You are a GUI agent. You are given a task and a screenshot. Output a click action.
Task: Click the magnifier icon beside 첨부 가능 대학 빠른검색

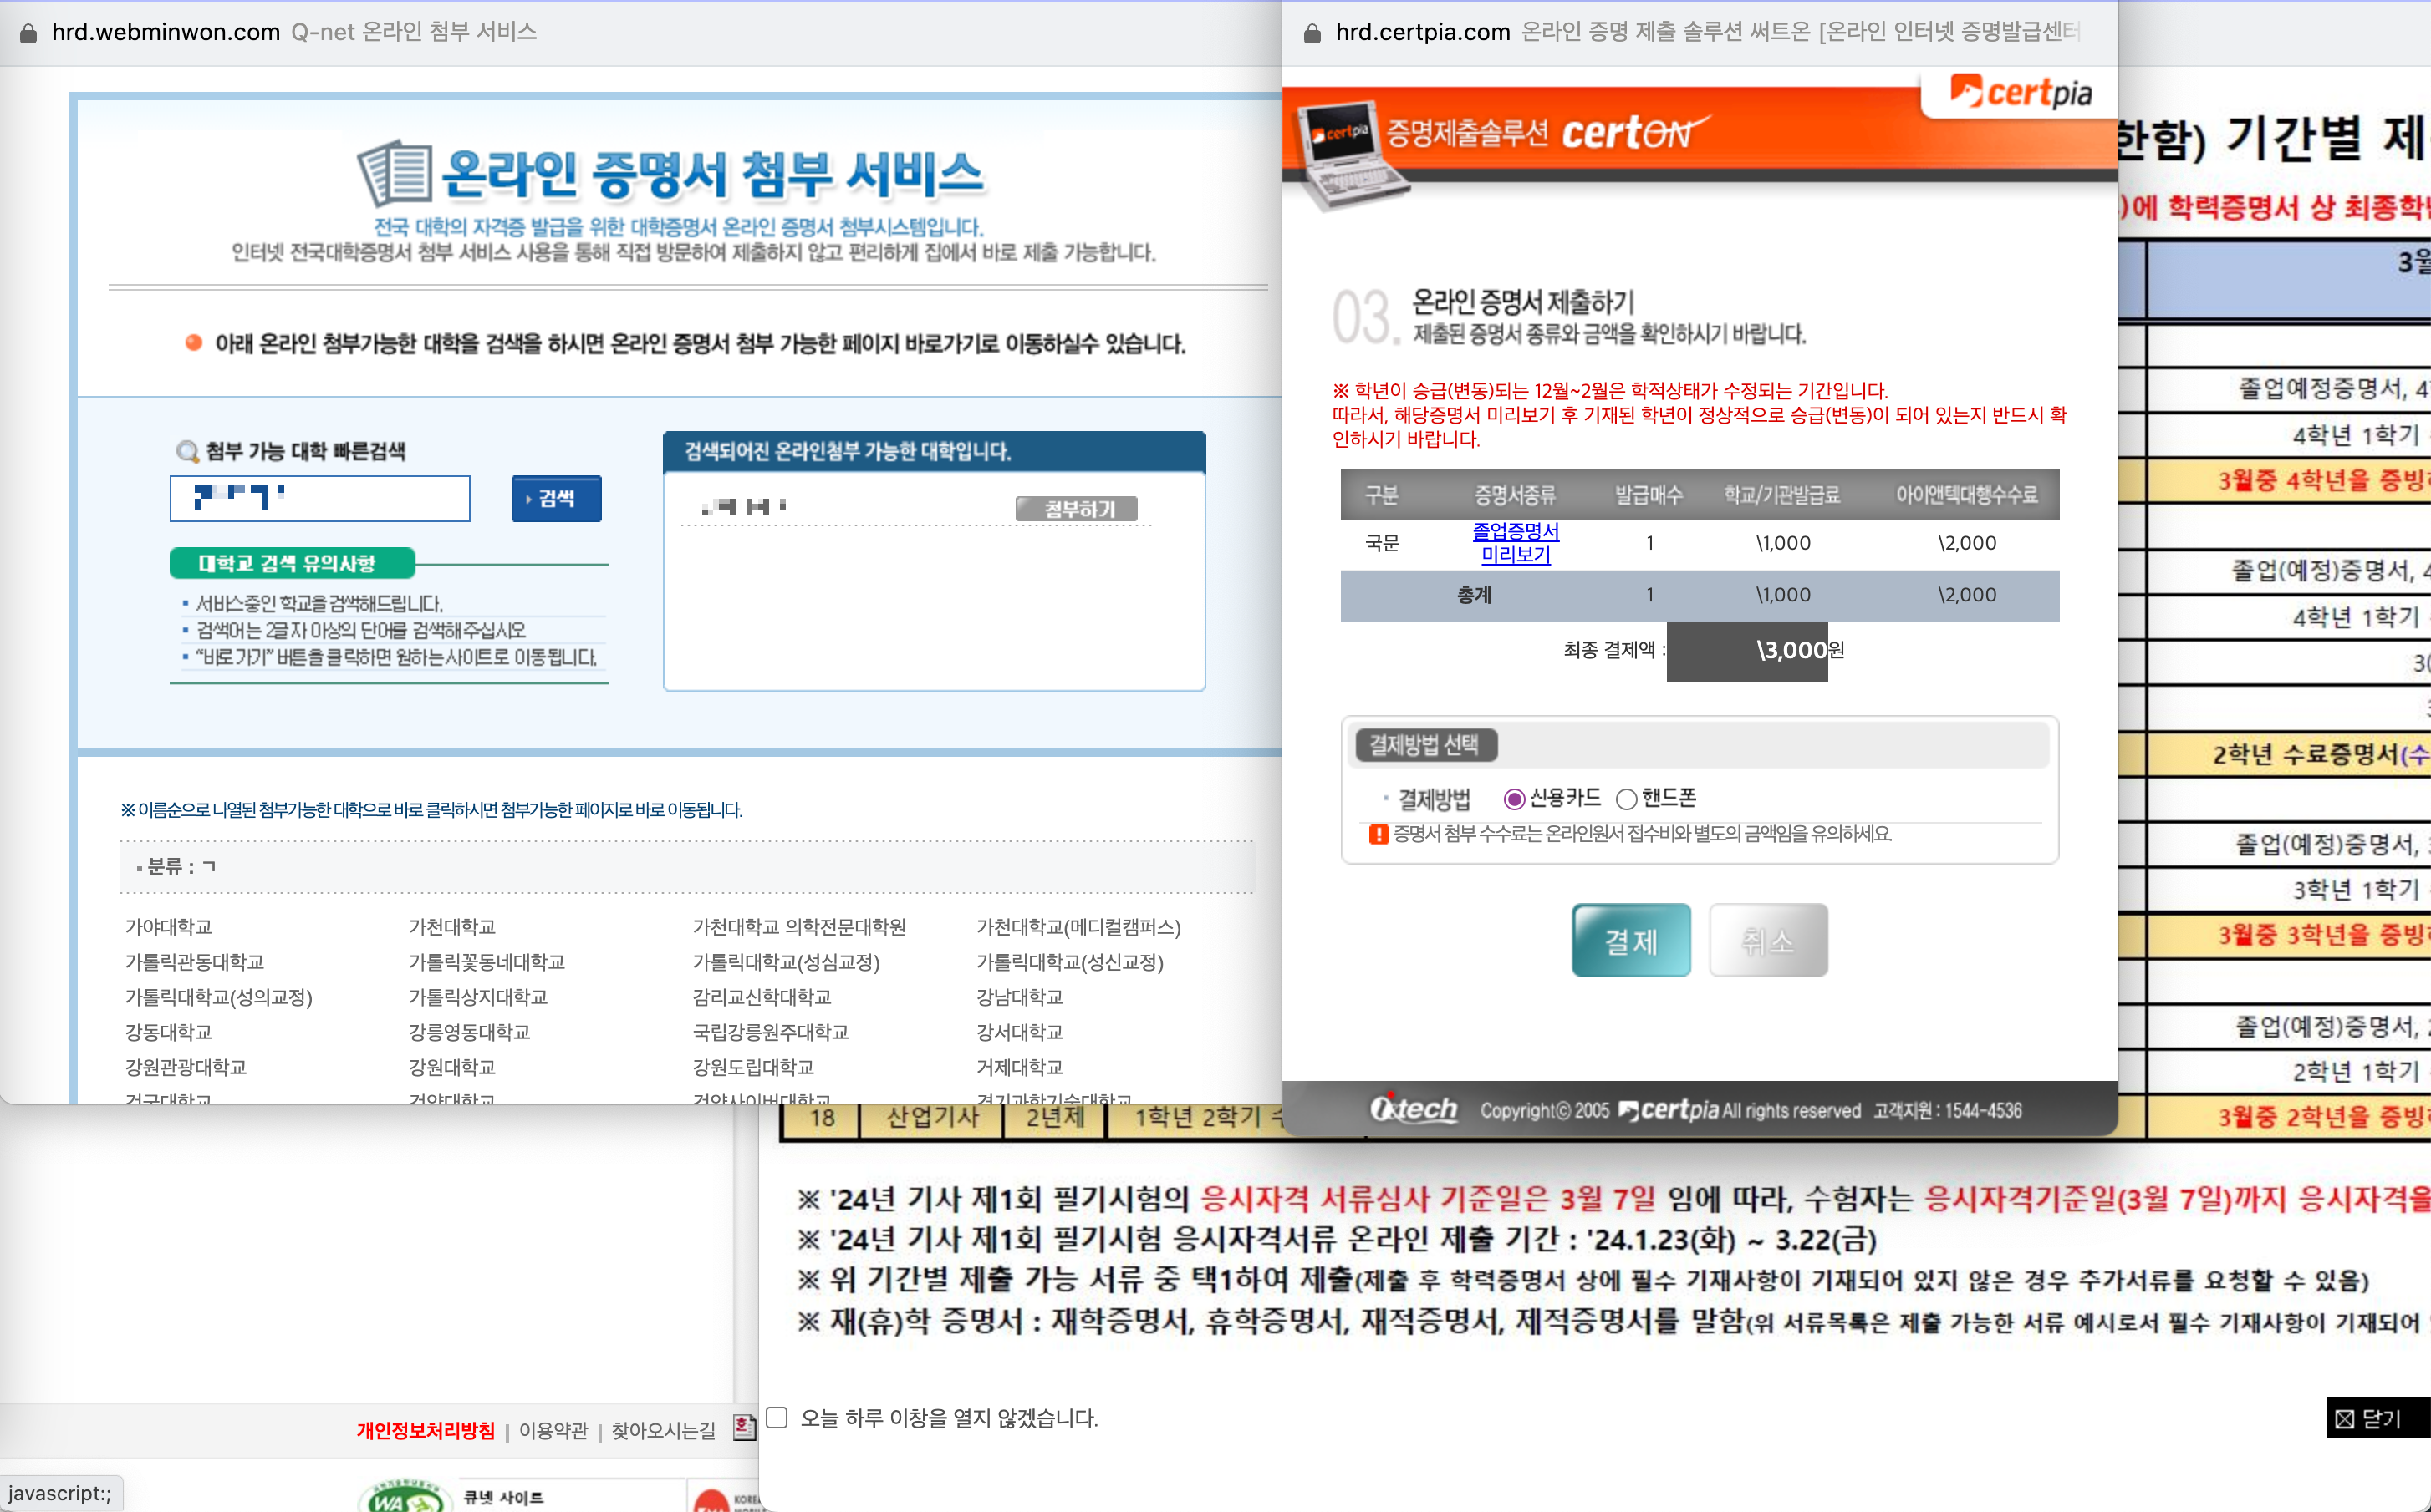[187, 451]
